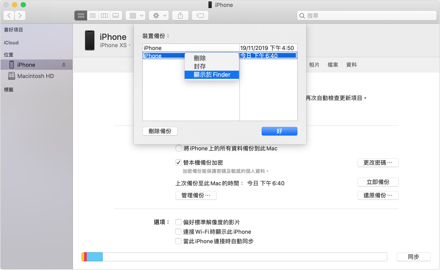
Task: Switch Finder to list view
Action: click(93, 16)
